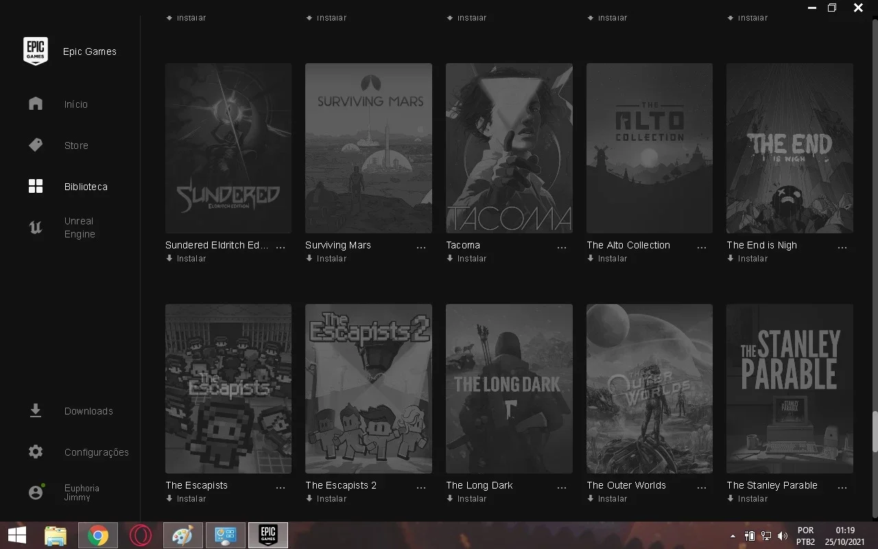Viewport: 878px width, 549px height.
Task: Select The Escapists cover thumbnail
Action: point(228,388)
